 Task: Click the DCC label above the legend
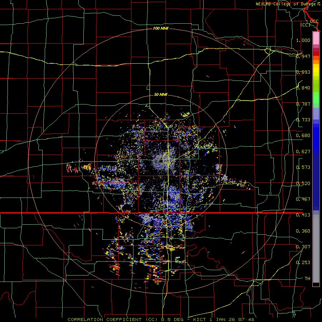click(x=314, y=21)
